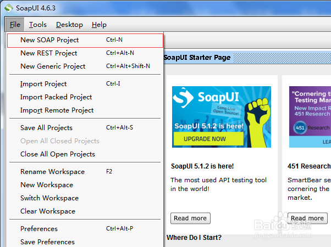This screenshot has height=247, width=331.
Task: Click the SoapUI 5.1.2 upgrade banner
Action: 222,117
